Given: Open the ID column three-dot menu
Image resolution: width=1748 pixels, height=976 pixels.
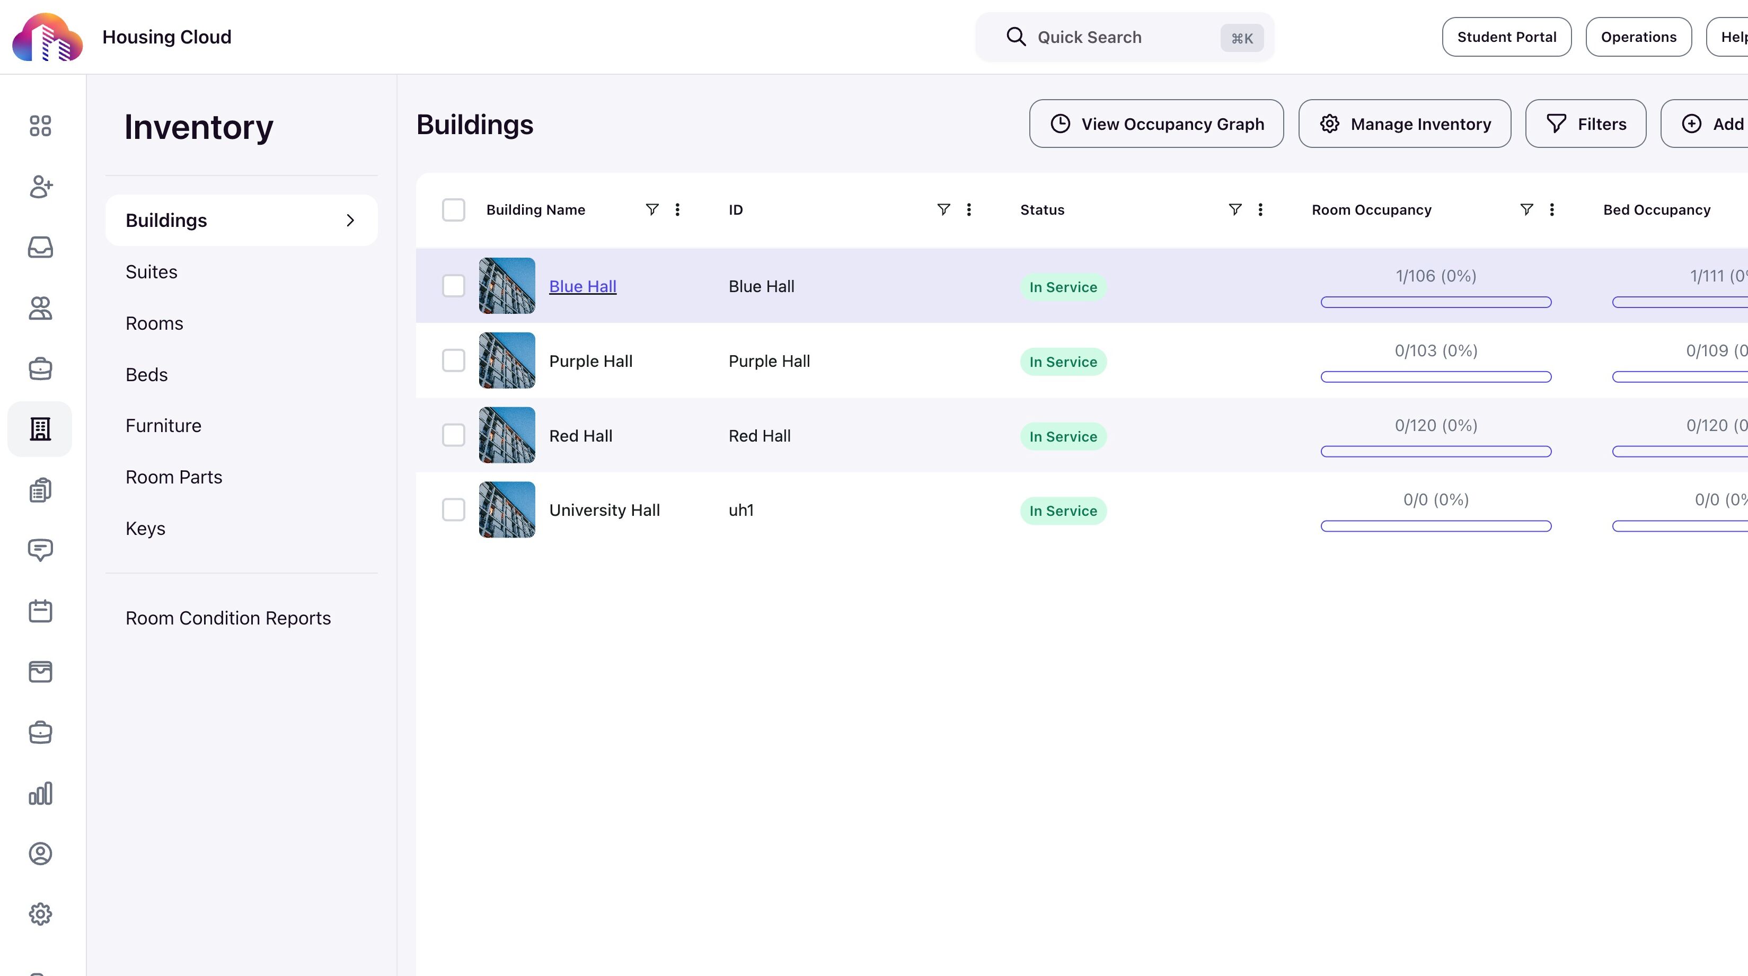Looking at the screenshot, I should (x=968, y=210).
